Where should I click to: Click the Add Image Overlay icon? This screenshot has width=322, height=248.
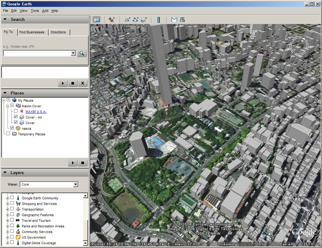click(144, 20)
